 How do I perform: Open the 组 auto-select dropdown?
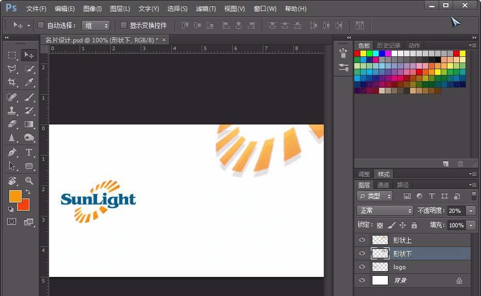[x=96, y=25]
